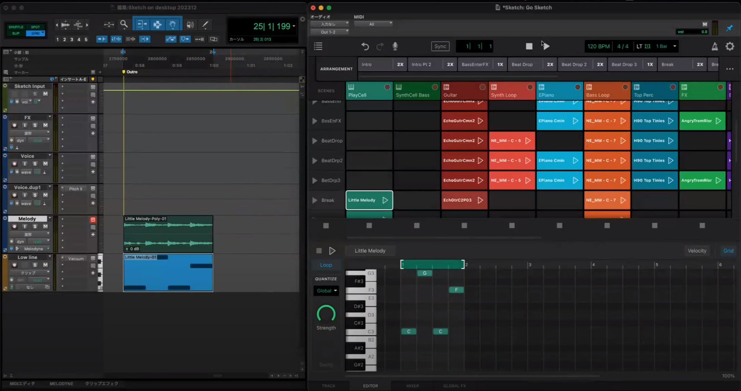Adjust the quantize Strength knob
The image size is (741, 391).
pyautogui.click(x=326, y=313)
